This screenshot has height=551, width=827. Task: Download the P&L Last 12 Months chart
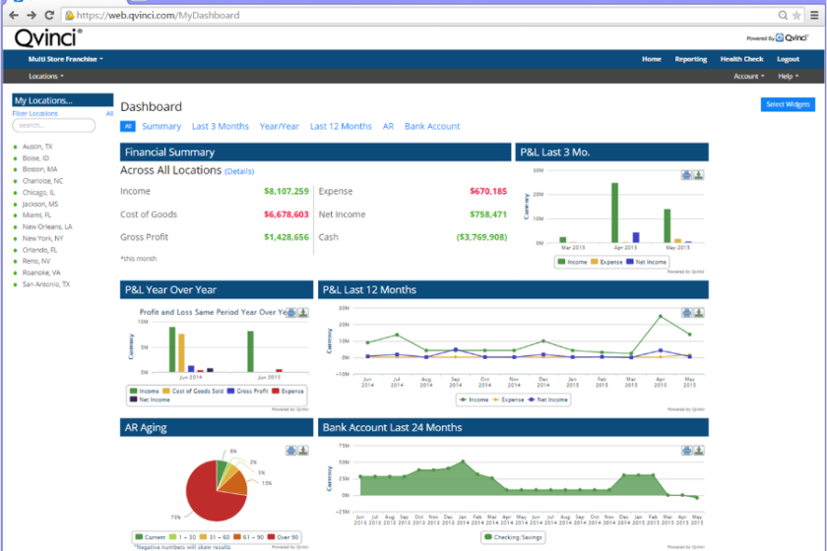[698, 313]
